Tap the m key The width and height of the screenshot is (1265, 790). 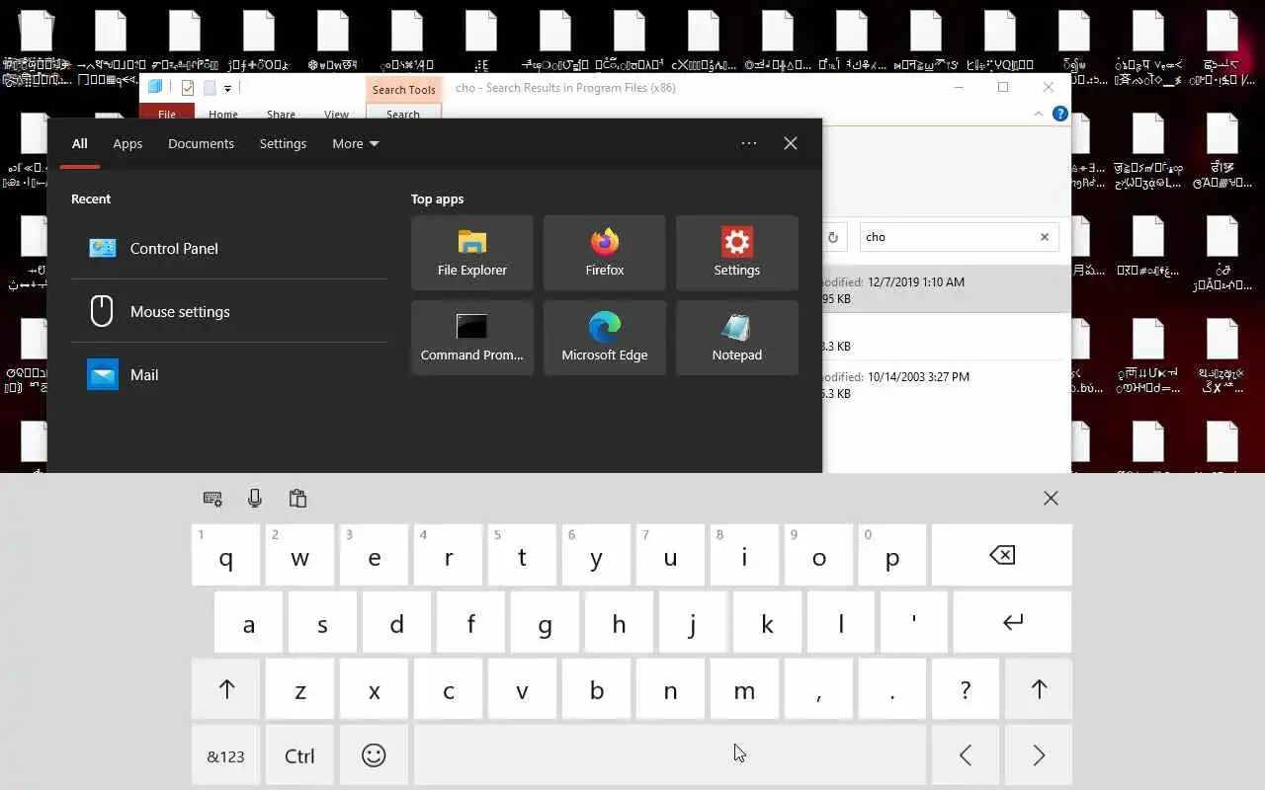(x=744, y=689)
